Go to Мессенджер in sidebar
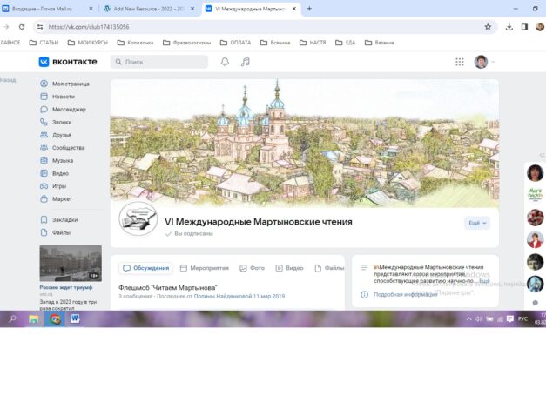 click(68, 110)
